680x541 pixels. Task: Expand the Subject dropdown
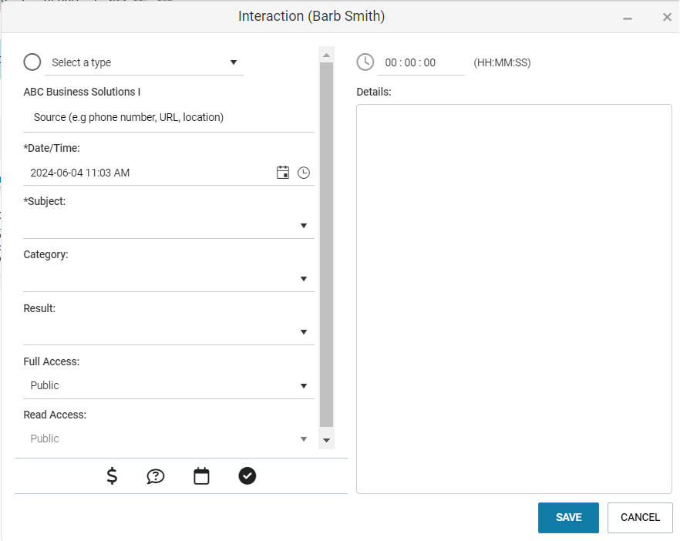(169, 225)
